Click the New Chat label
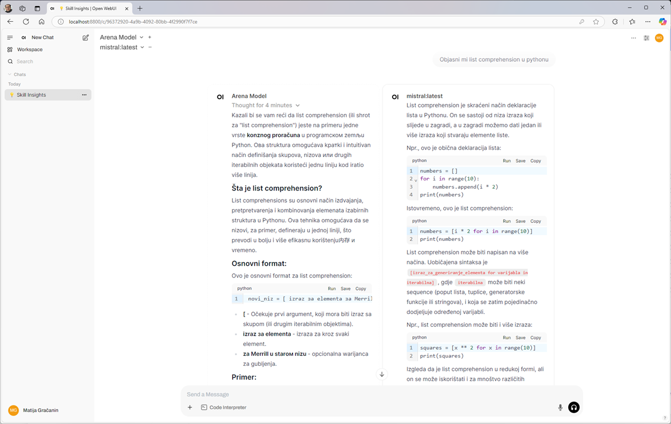The image size is (671, 424). coord(42,37)
